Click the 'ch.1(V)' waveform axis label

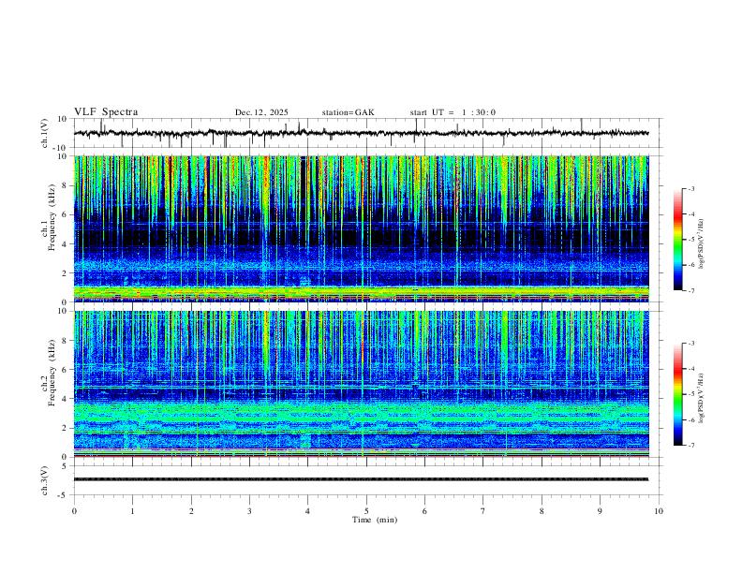pyautogui.click(x=45, y=133)
